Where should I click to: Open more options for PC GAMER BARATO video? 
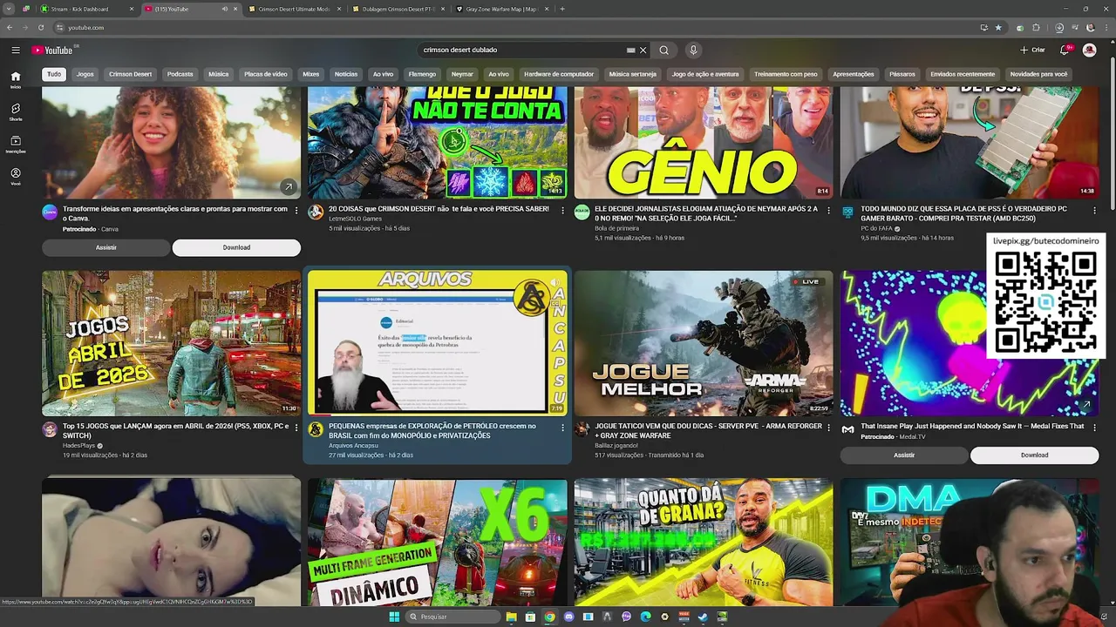click(x=1094, y=210)
